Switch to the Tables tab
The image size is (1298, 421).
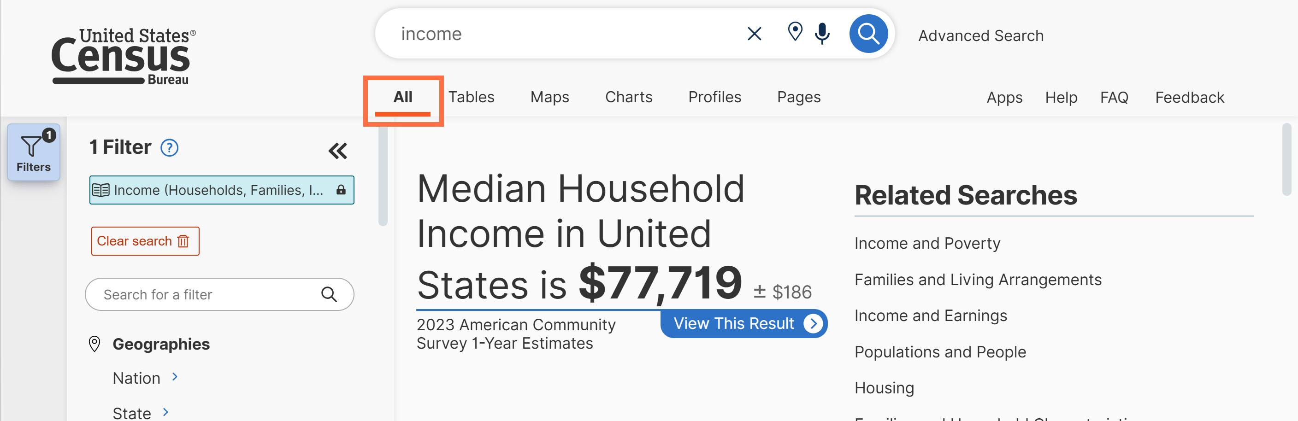point(471,97)
